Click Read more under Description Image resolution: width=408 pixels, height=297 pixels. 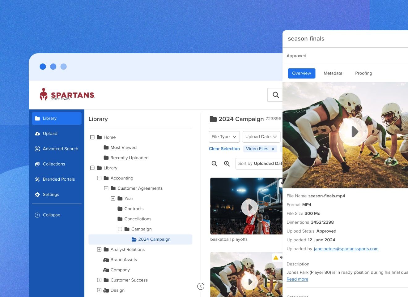point(297,279)
